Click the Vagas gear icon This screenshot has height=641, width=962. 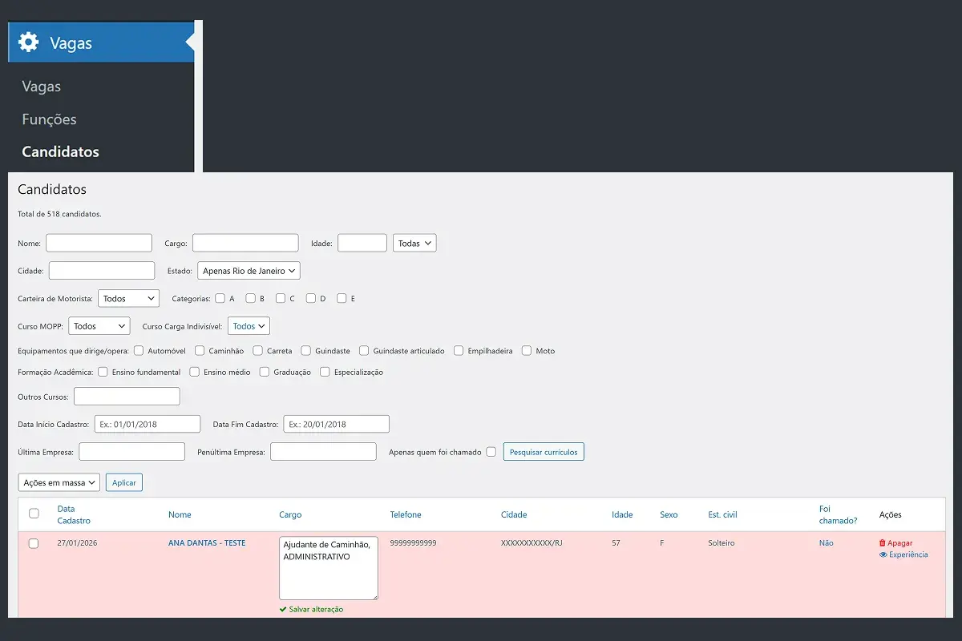tap(28, 42)
